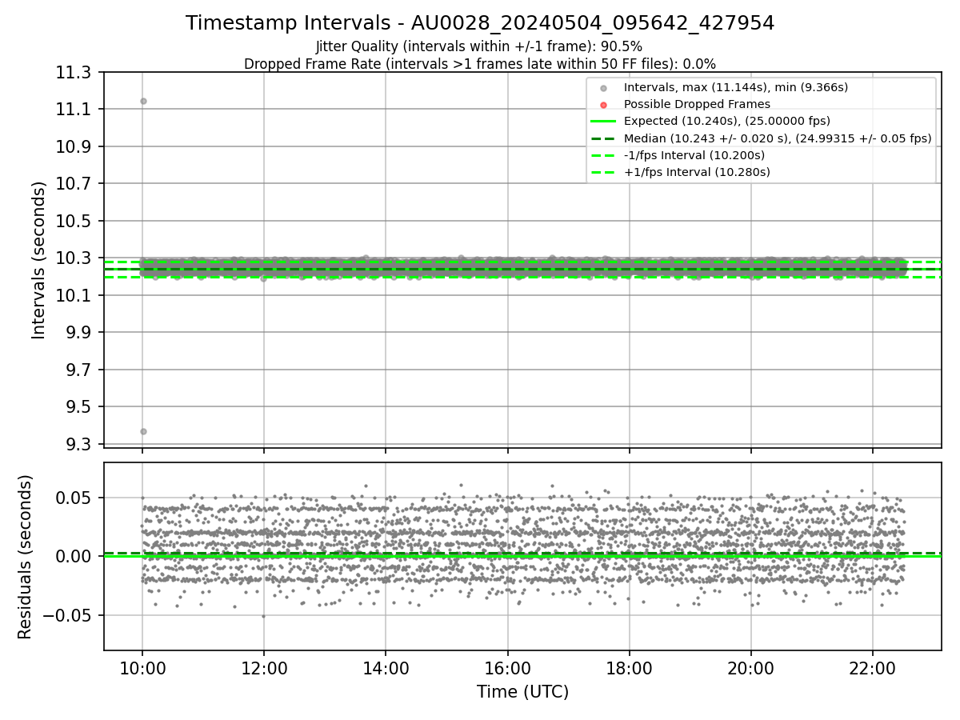Click the 'Time (UTC)' x-axis label
The image size is (960, 720).
522,692
